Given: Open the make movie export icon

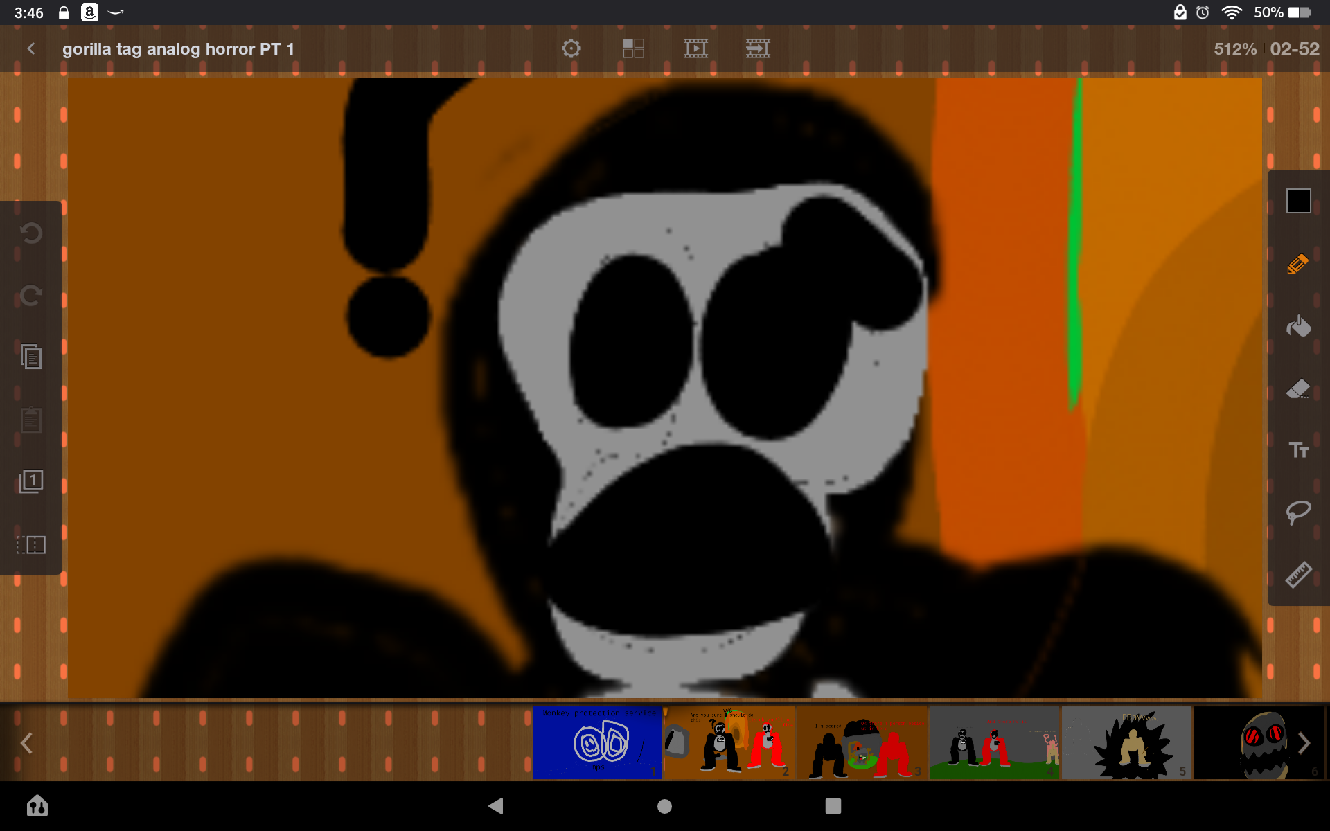Looking at the screenshot, I should [x=758, y=48].
